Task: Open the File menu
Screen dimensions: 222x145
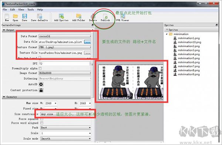Action: pyautogui.click(x=5, y=10)
